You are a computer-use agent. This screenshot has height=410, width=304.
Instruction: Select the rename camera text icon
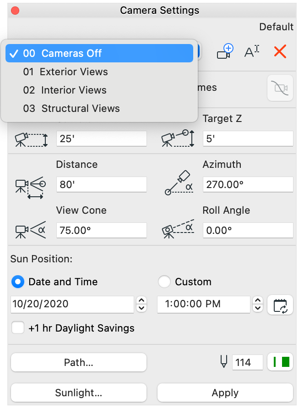coord(251,51)
